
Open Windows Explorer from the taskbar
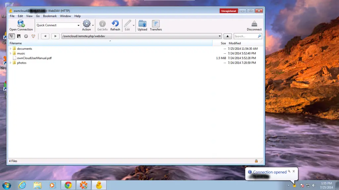pos(37,185)
